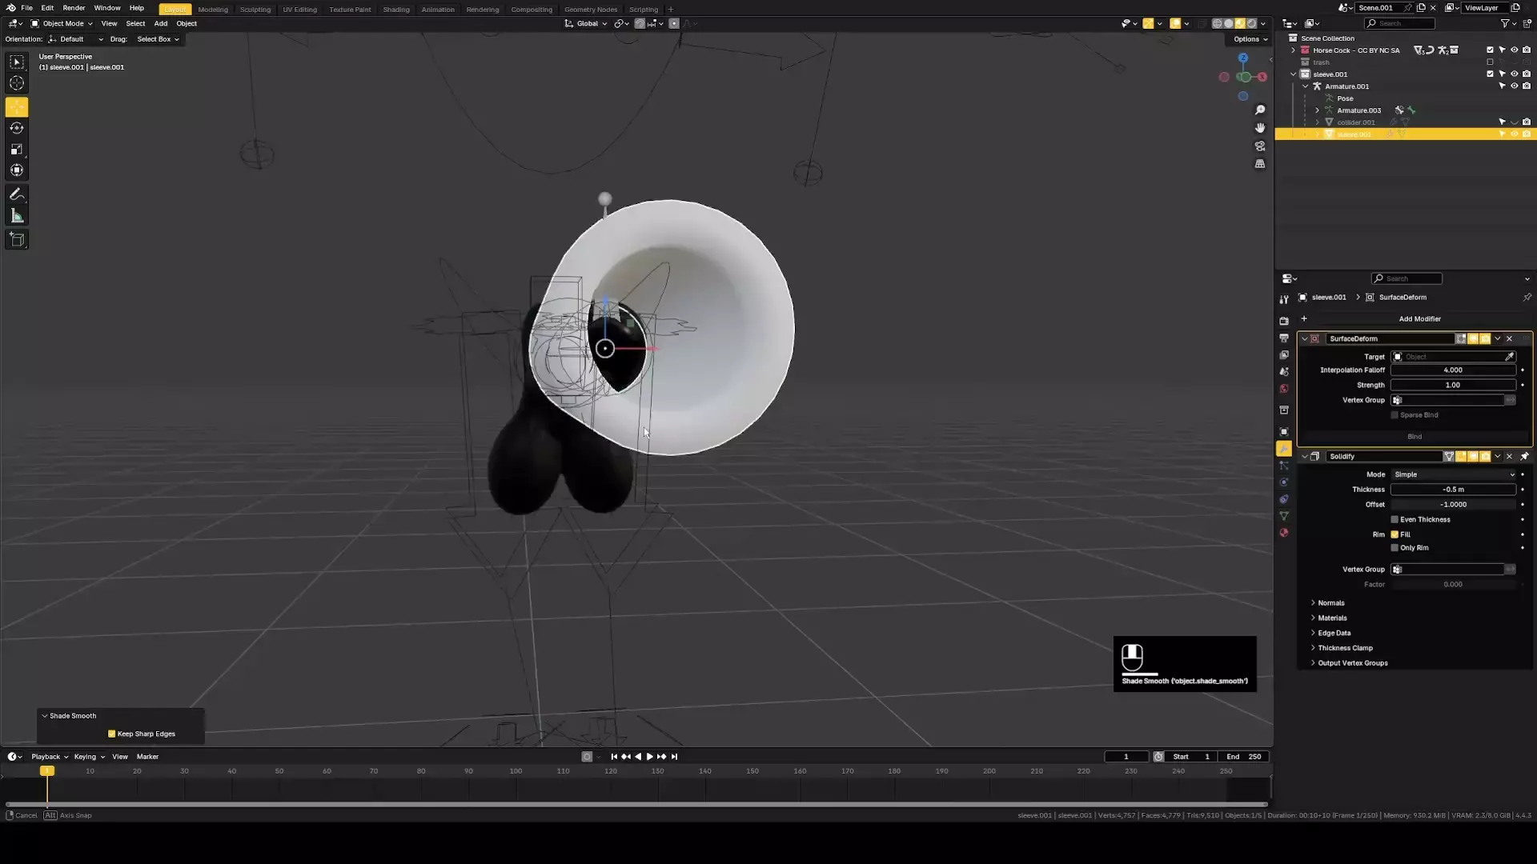Enable Even Thickness checkbox
The height and width of the screenshot is (864, 1537).
pyautogui.click(x=1395, y=520)
